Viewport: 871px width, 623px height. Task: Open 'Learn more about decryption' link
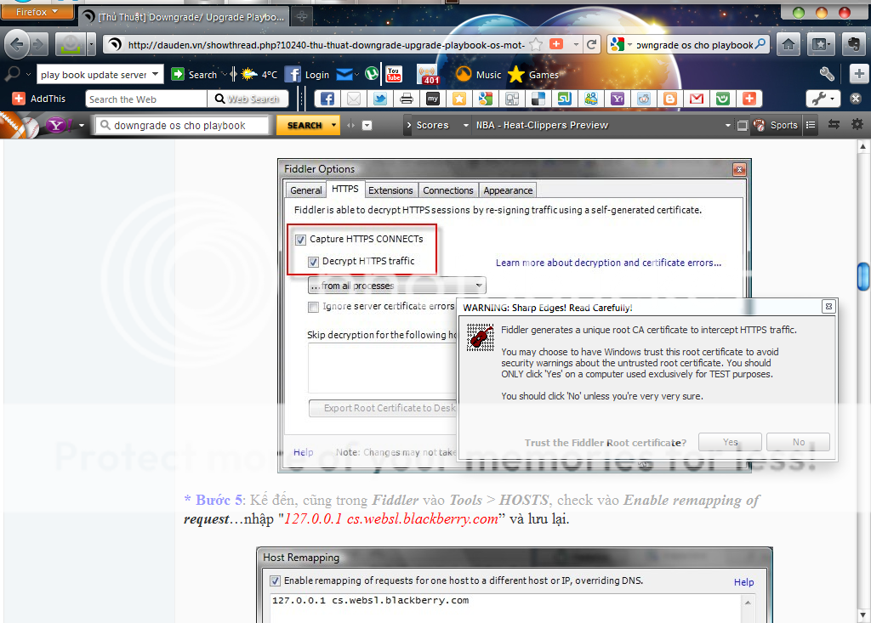click(608, 263)
